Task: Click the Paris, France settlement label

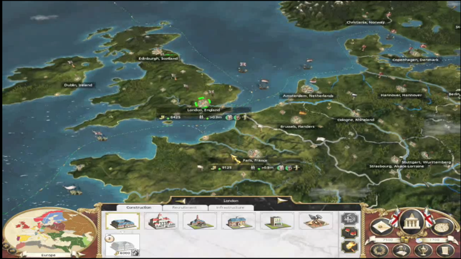Action: pos(256,160)
